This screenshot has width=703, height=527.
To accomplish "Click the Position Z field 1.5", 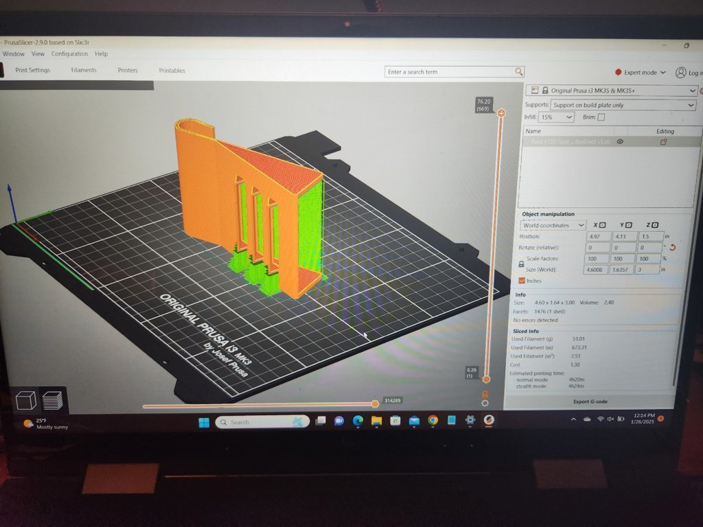I will tap(651, 236).
